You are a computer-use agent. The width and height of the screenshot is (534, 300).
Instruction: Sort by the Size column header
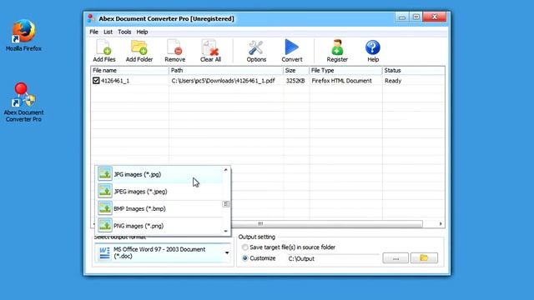(x=296, y=70)
